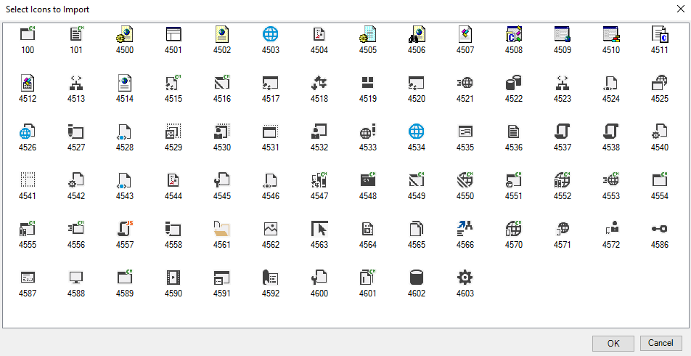Pick the star document icon 4564
691x356 pixels.
point(368,228)
